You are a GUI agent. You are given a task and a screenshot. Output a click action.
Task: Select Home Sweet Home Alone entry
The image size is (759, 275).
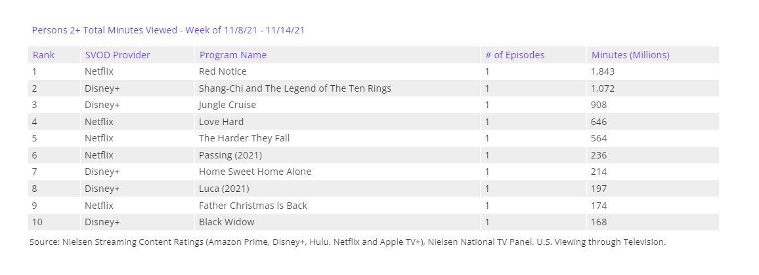coord(255,172)
